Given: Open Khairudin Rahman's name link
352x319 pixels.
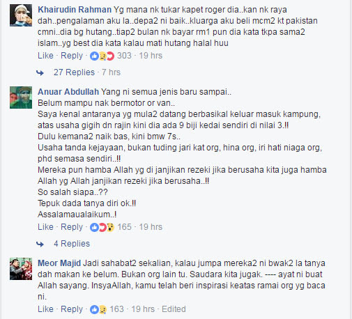Looking at the screenshot, I should click(x=75, y=10).
